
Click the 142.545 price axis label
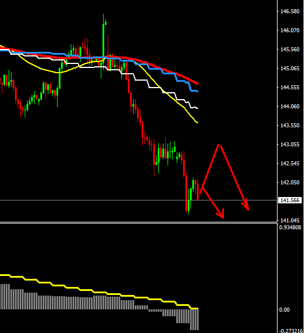pos(290,163)
